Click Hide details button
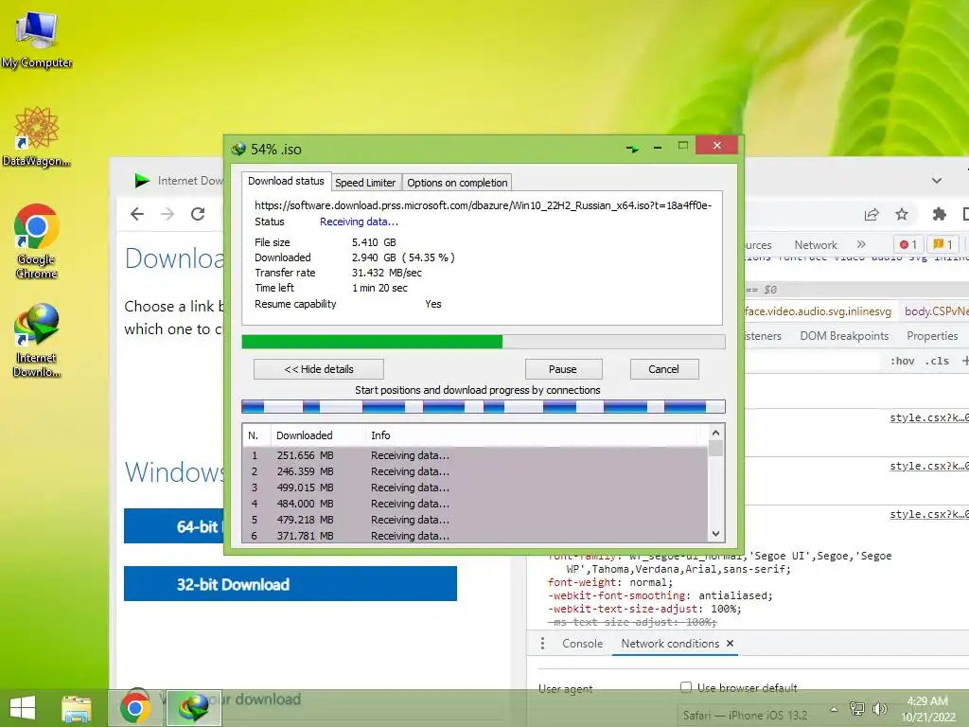This screenshot has height=727, width=969. point(319,369)
